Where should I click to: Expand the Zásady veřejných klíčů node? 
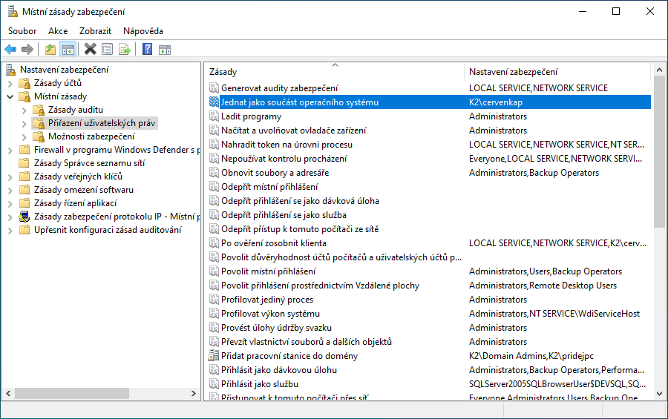point(10,177)
